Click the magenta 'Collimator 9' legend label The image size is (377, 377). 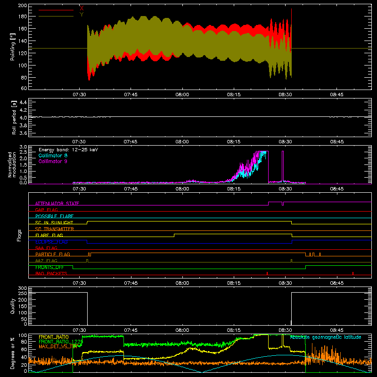click(53, 161)
